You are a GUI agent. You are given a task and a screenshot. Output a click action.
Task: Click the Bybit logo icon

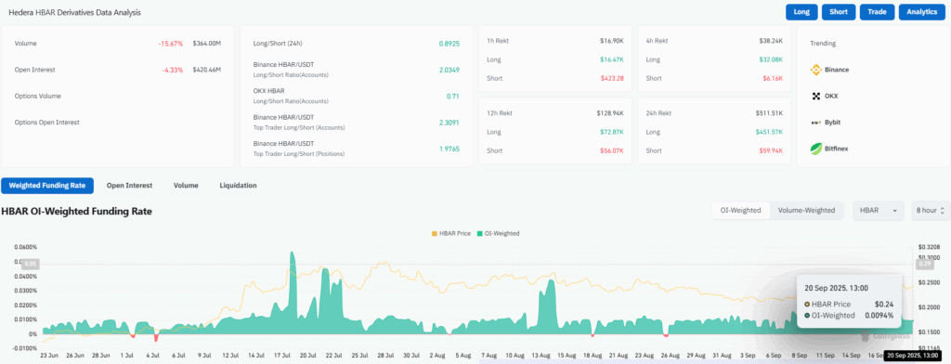815,123
